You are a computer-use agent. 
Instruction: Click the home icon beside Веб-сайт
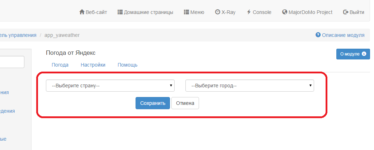(82, 12)
